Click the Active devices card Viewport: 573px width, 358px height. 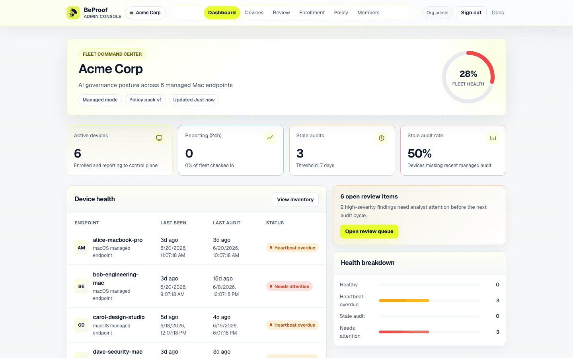(x=120, y=150)
